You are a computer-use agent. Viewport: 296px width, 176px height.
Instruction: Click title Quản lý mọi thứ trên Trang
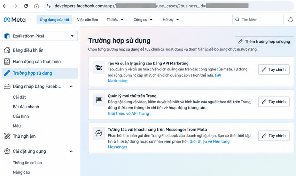(x=132, y=96)
